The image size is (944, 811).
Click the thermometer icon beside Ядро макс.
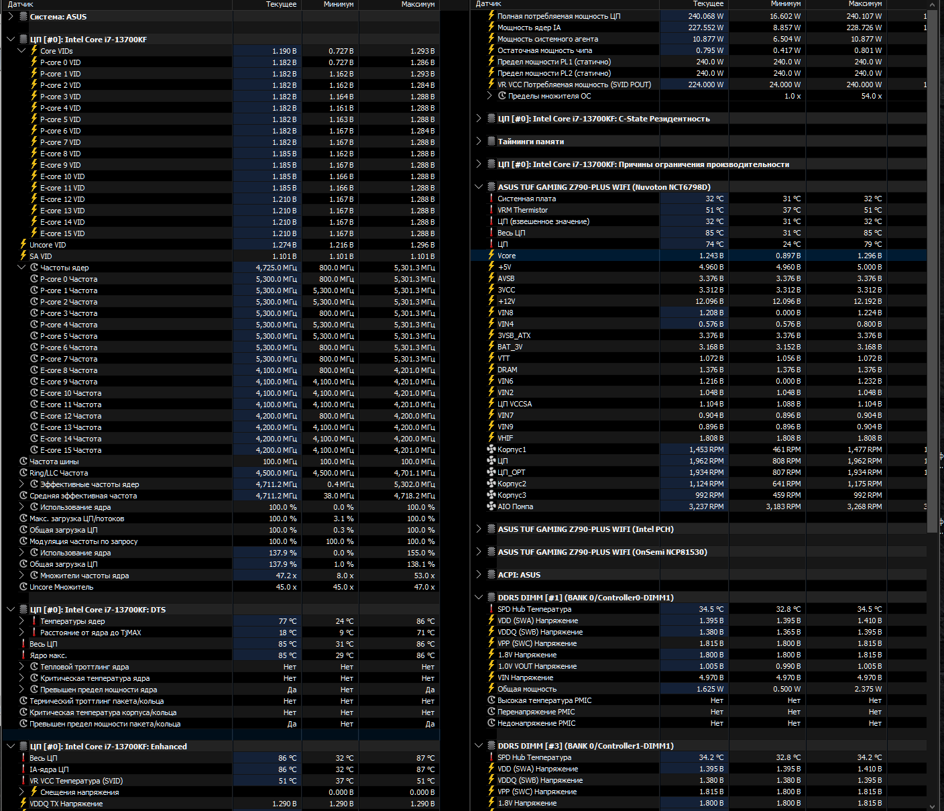(23, 655)
